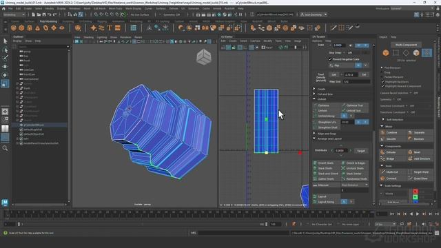
Task: Click the Undo arrow in the status line
Action: click(50, 14)
